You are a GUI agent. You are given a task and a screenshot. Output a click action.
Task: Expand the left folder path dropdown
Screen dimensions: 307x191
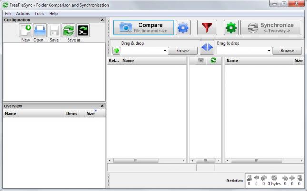(x=165, y=51)
